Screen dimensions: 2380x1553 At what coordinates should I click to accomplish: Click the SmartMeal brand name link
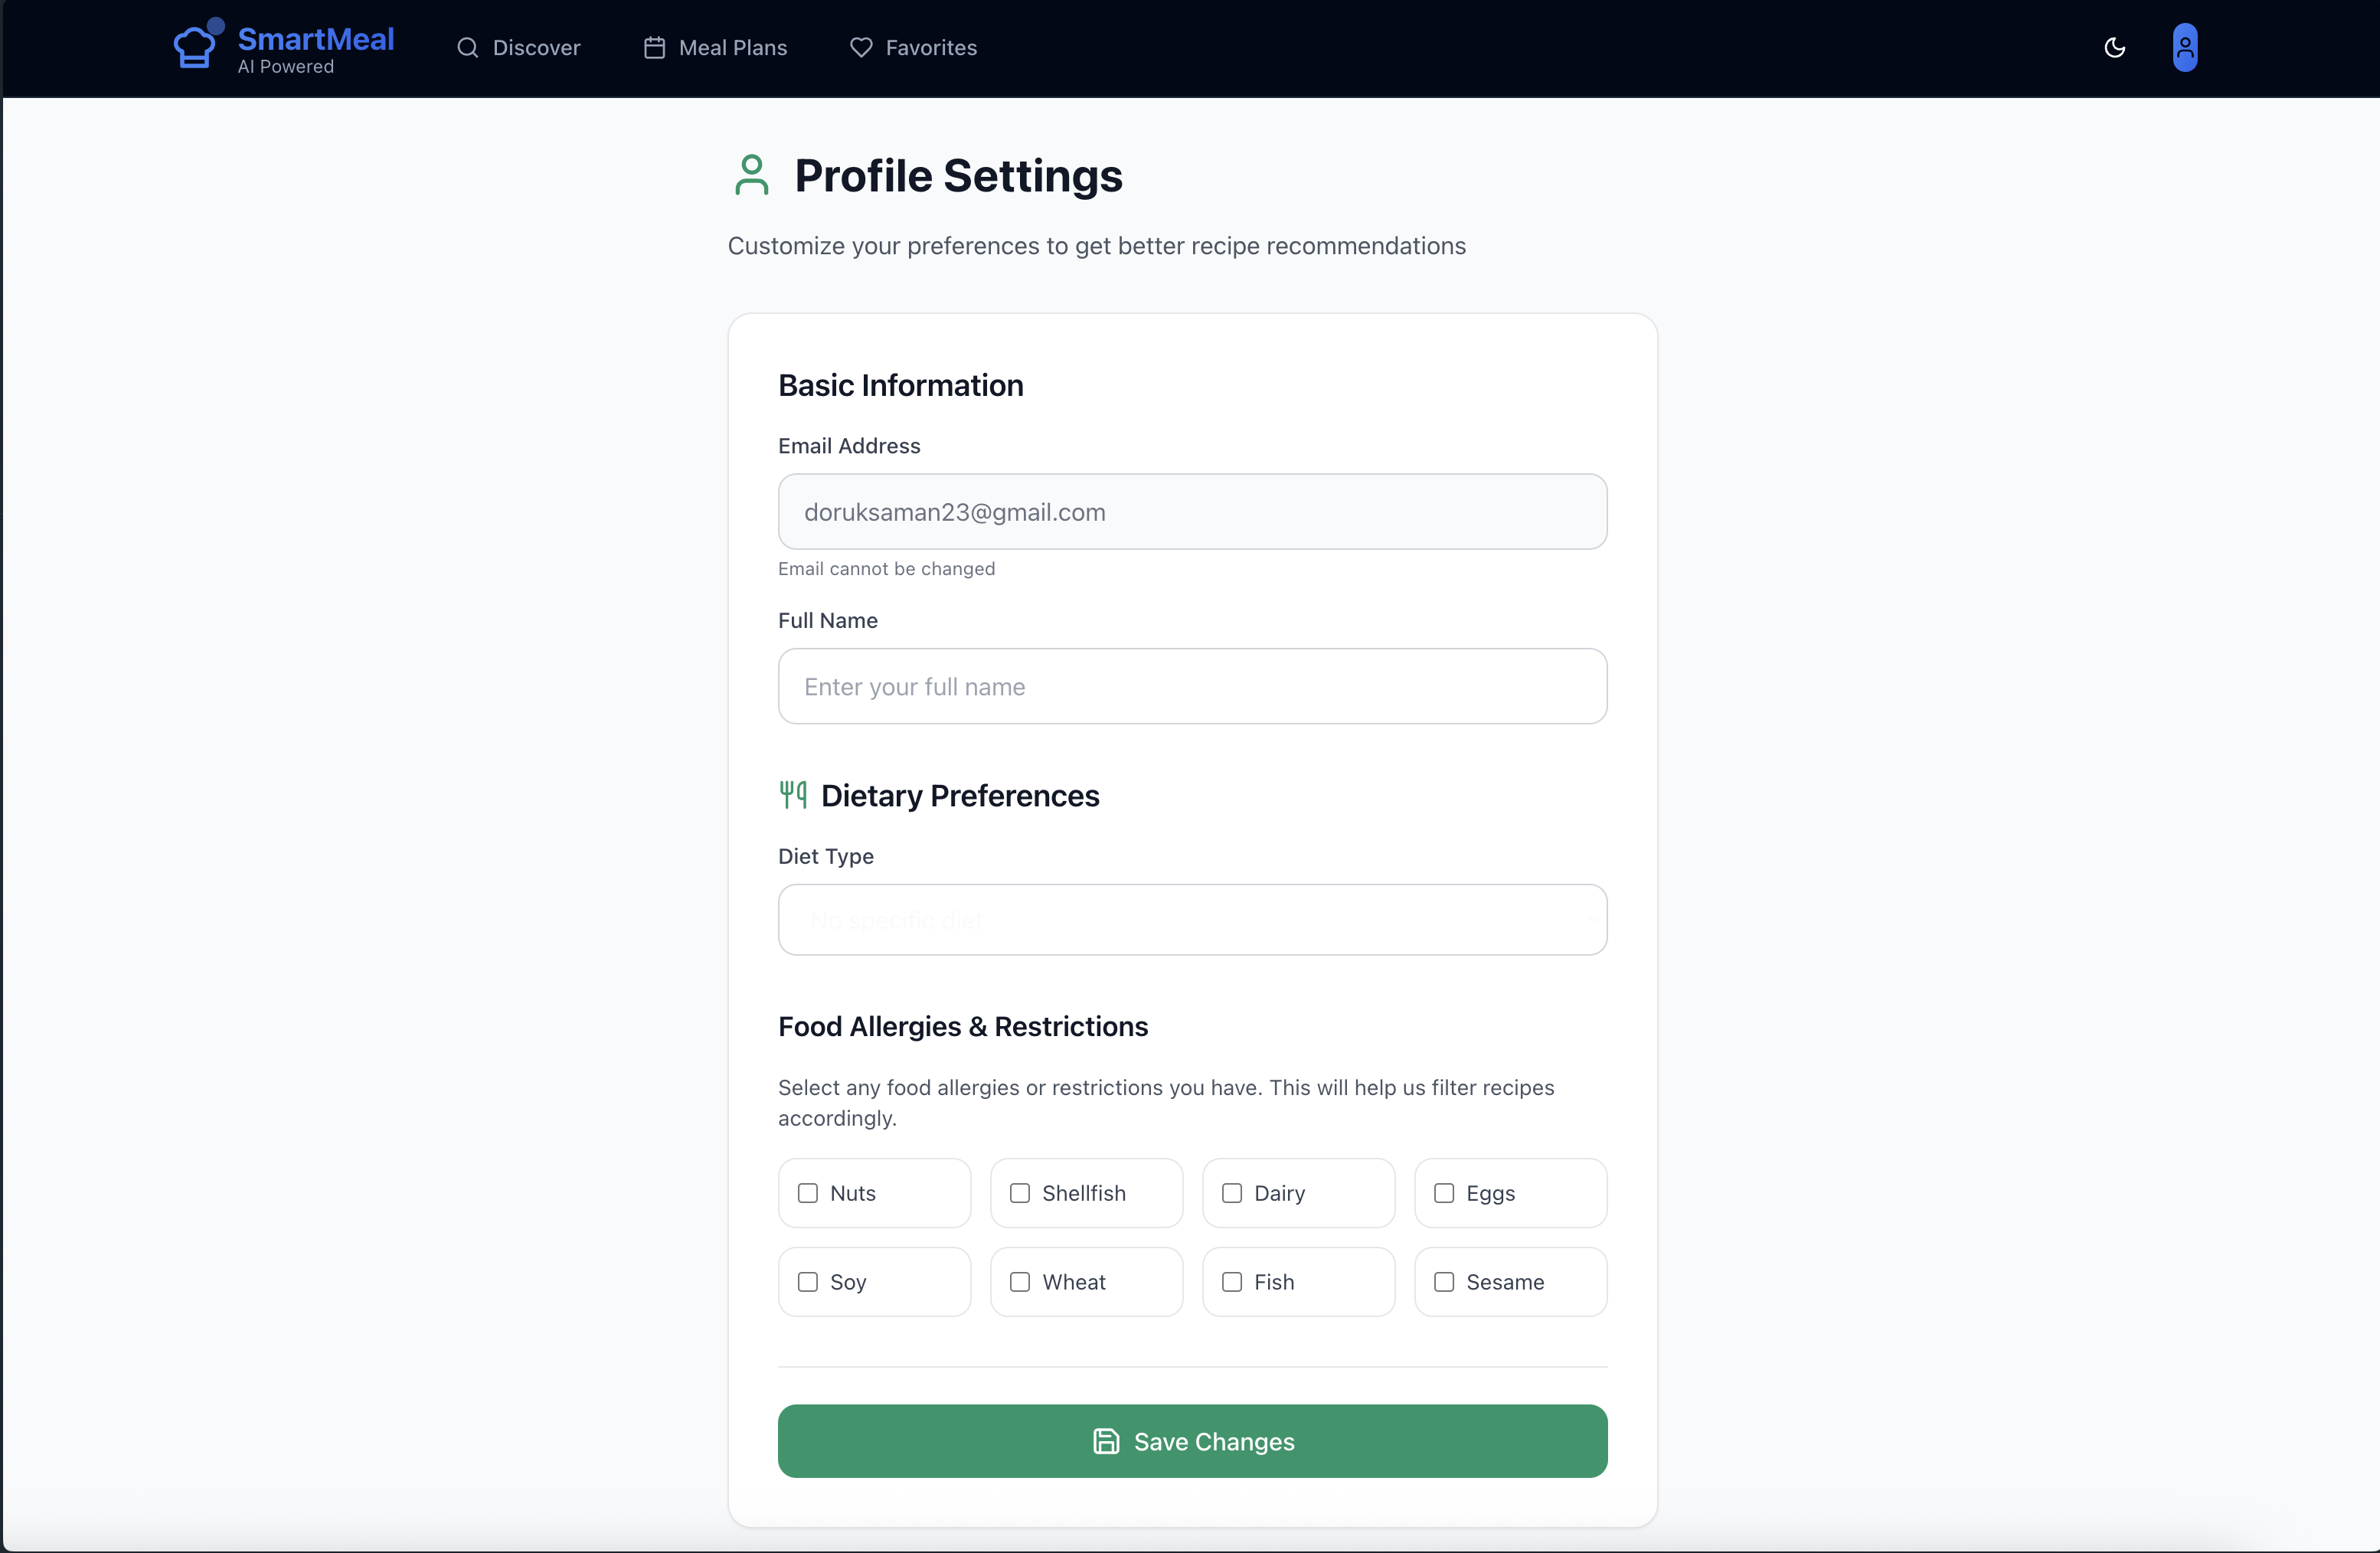316,39
